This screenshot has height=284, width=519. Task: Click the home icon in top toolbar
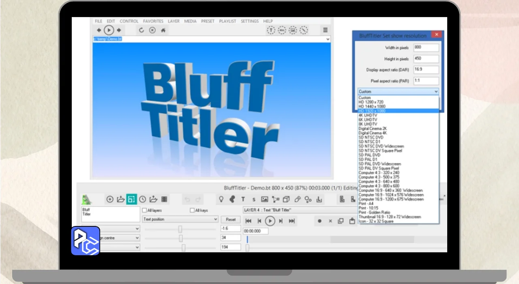click(163, 30)
